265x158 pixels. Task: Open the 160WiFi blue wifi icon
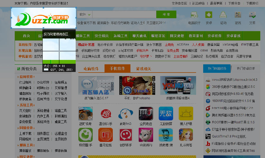tap(208, 101)
